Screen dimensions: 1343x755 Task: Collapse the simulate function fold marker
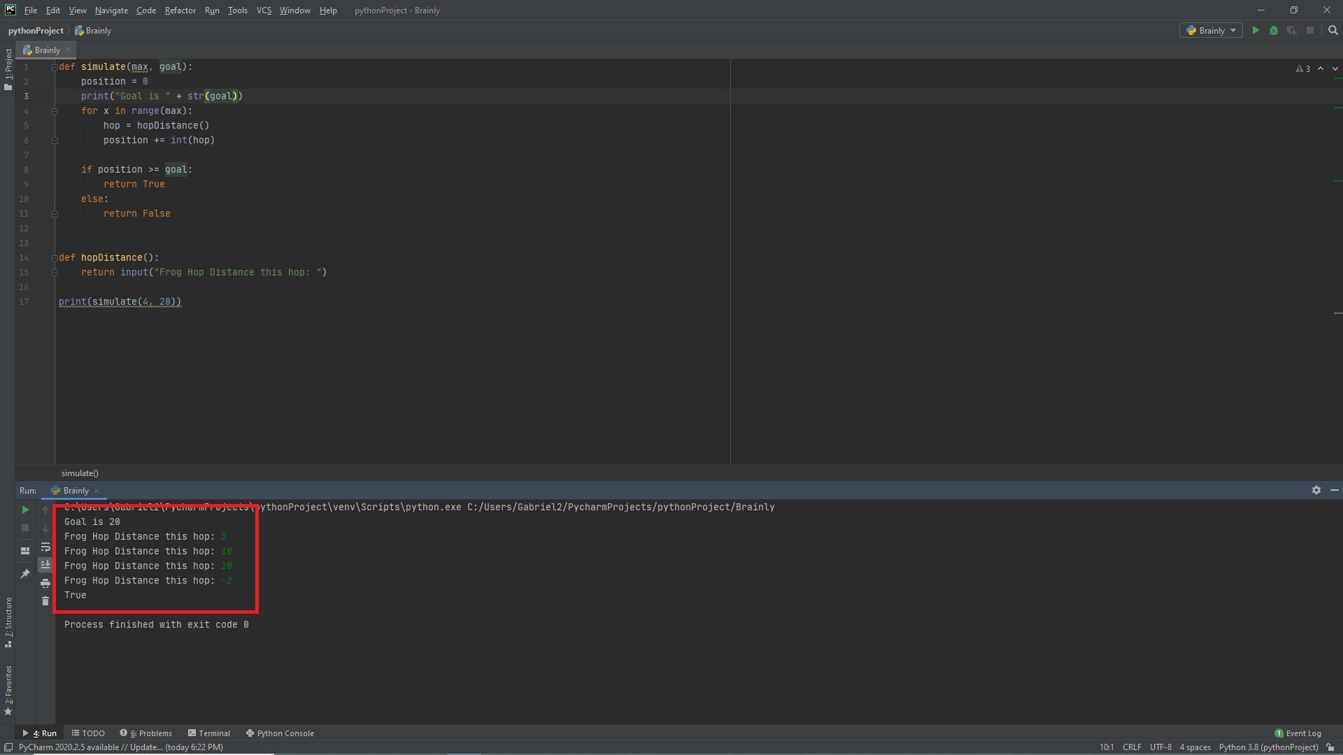(55, 67)
